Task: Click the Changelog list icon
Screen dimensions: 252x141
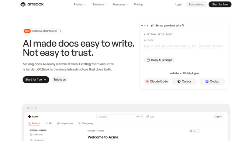Action: tap(79, 123)
